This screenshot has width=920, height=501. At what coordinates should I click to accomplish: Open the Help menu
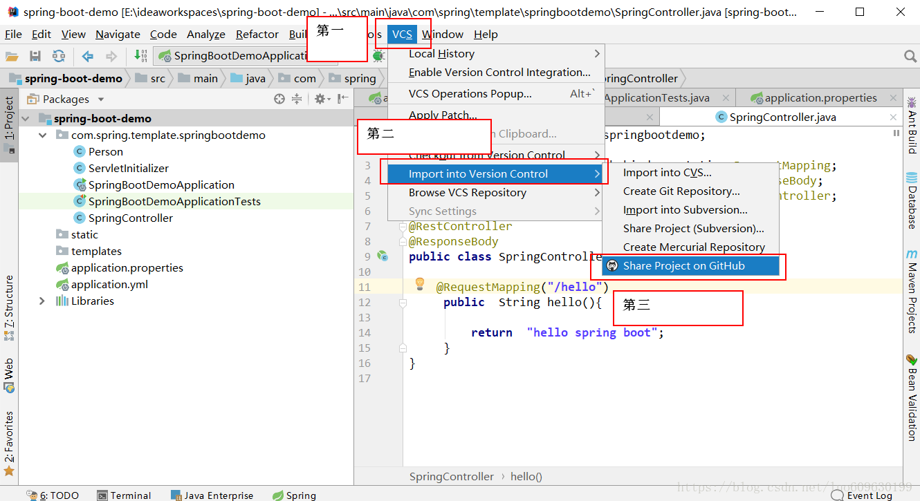pyautogui.click(x=486, y=34)
